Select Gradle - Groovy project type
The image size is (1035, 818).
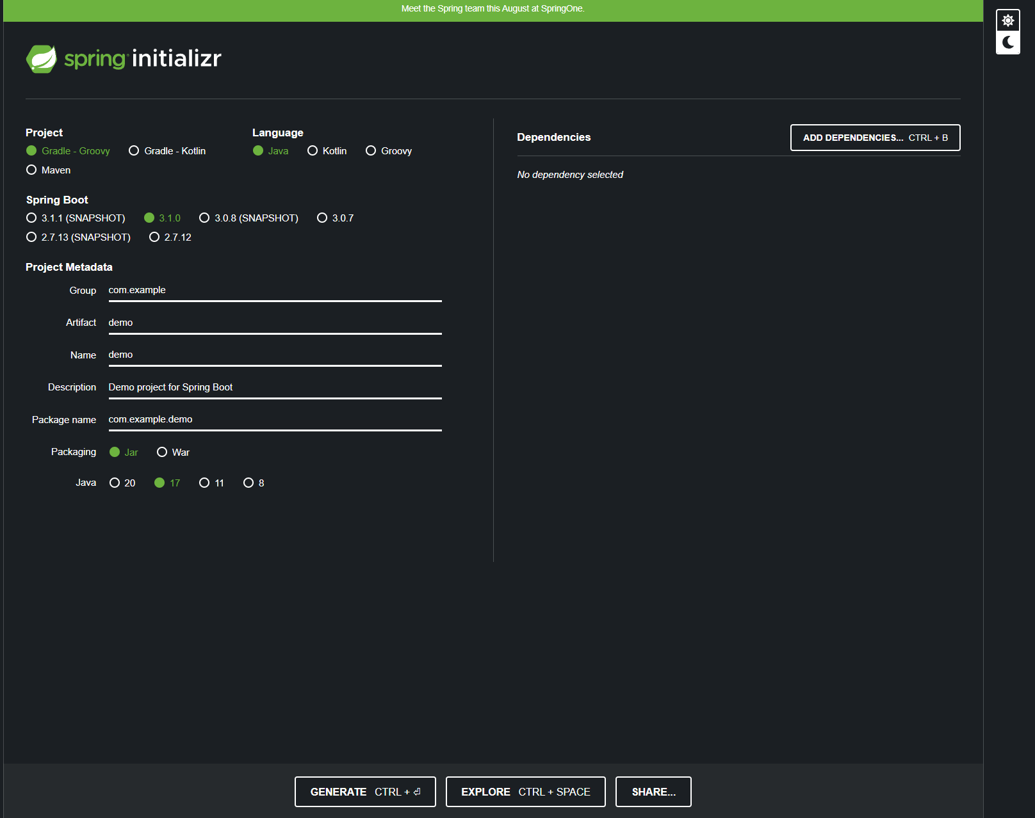[68, 151]
